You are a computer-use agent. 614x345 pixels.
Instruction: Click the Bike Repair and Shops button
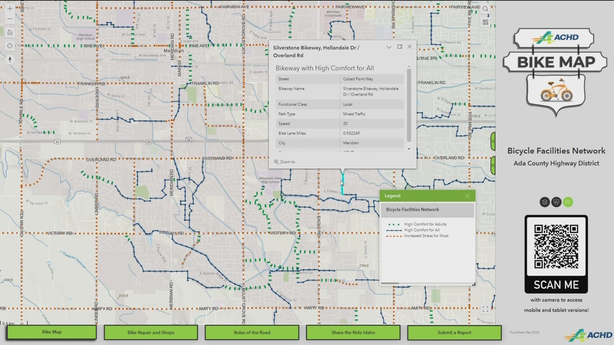151,332
